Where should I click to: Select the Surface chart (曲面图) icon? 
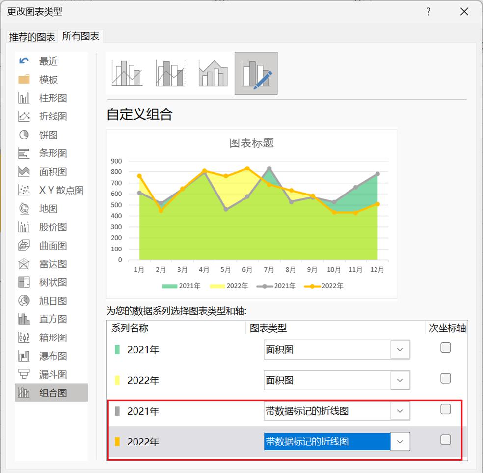click(24, 245)
